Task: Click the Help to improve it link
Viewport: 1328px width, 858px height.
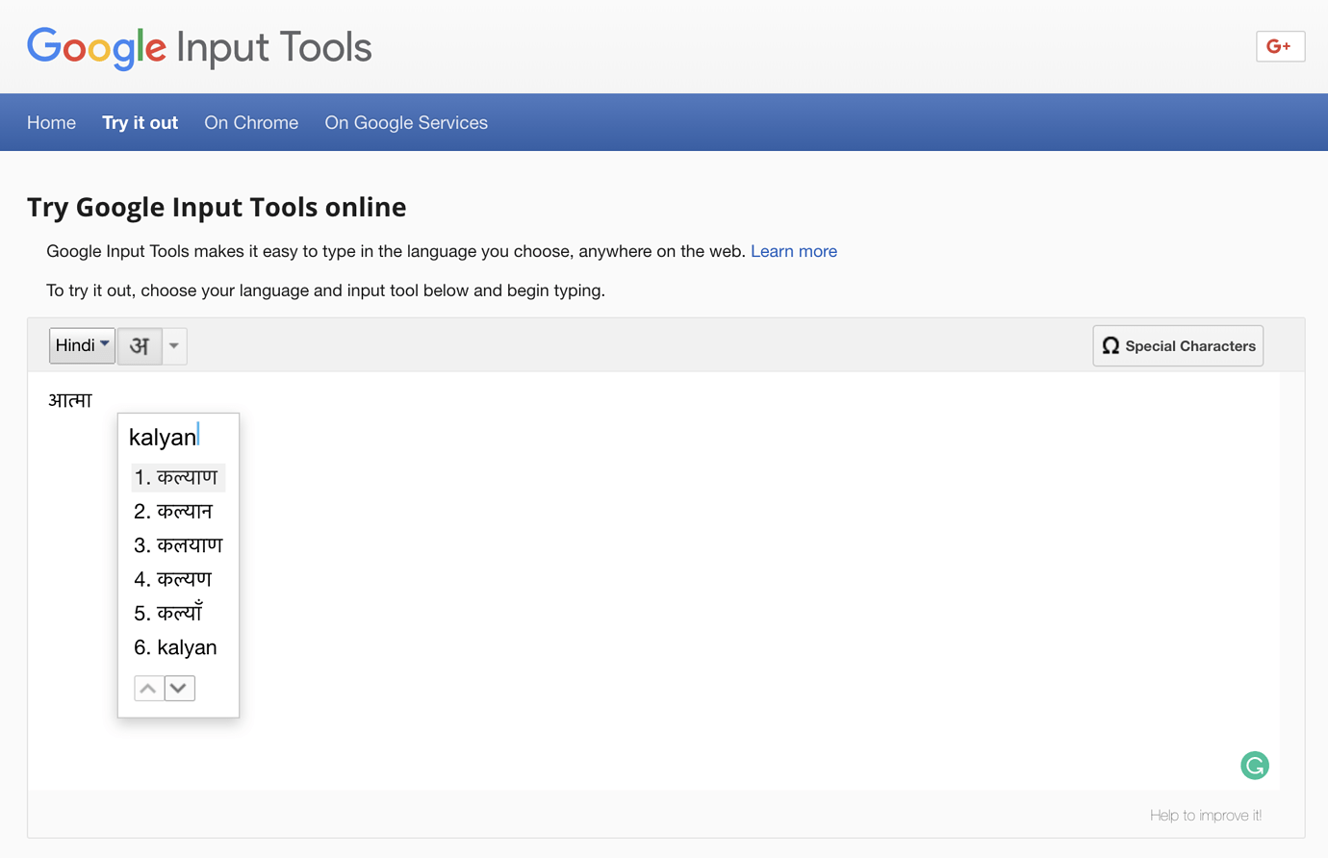Action: [x=1205, y=816]
